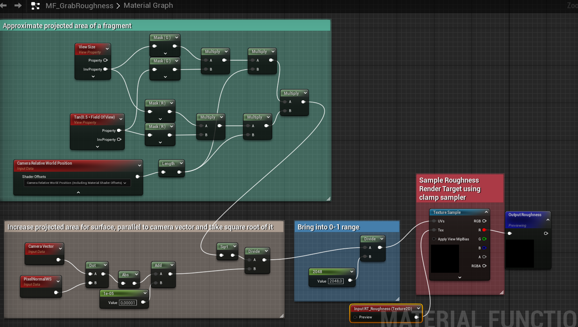This screenshot has height=327, width=578.
Task: Click the Texture Sample preview thumbnail
Action: (x=445, y=258)
